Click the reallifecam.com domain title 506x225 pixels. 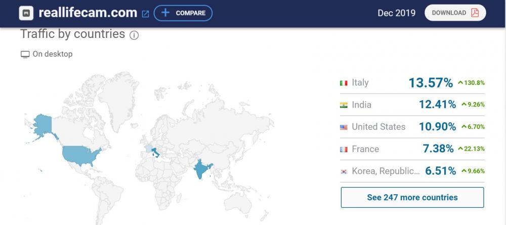pos(88,13)
